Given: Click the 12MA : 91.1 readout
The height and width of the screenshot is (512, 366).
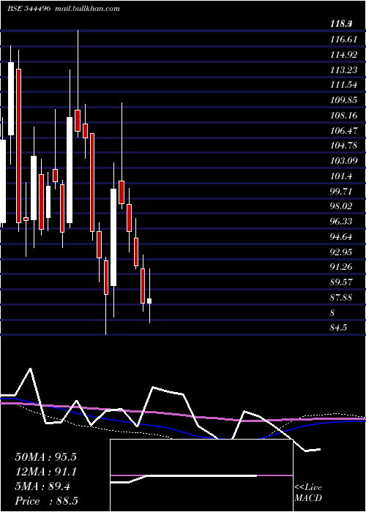Looking at the screenshot, I should coord(45,472).
